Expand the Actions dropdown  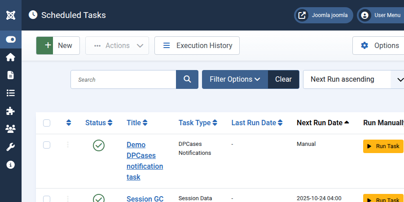[117, 46]
